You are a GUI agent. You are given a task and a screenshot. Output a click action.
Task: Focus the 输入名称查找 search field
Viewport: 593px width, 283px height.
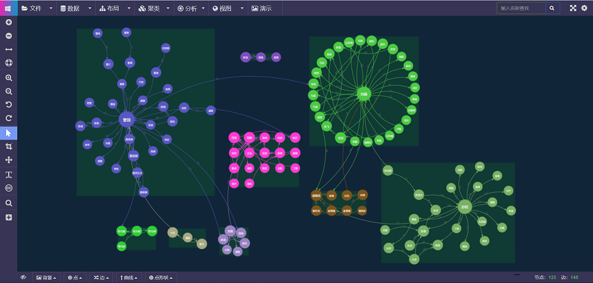pyautogui.click(x=521, y=8)
